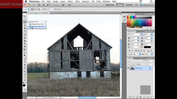Choose Polygonal Lasso Tool from flyout
Viewport: 177px width, 99px height.
pyautogui.click(x=37, y=24)
